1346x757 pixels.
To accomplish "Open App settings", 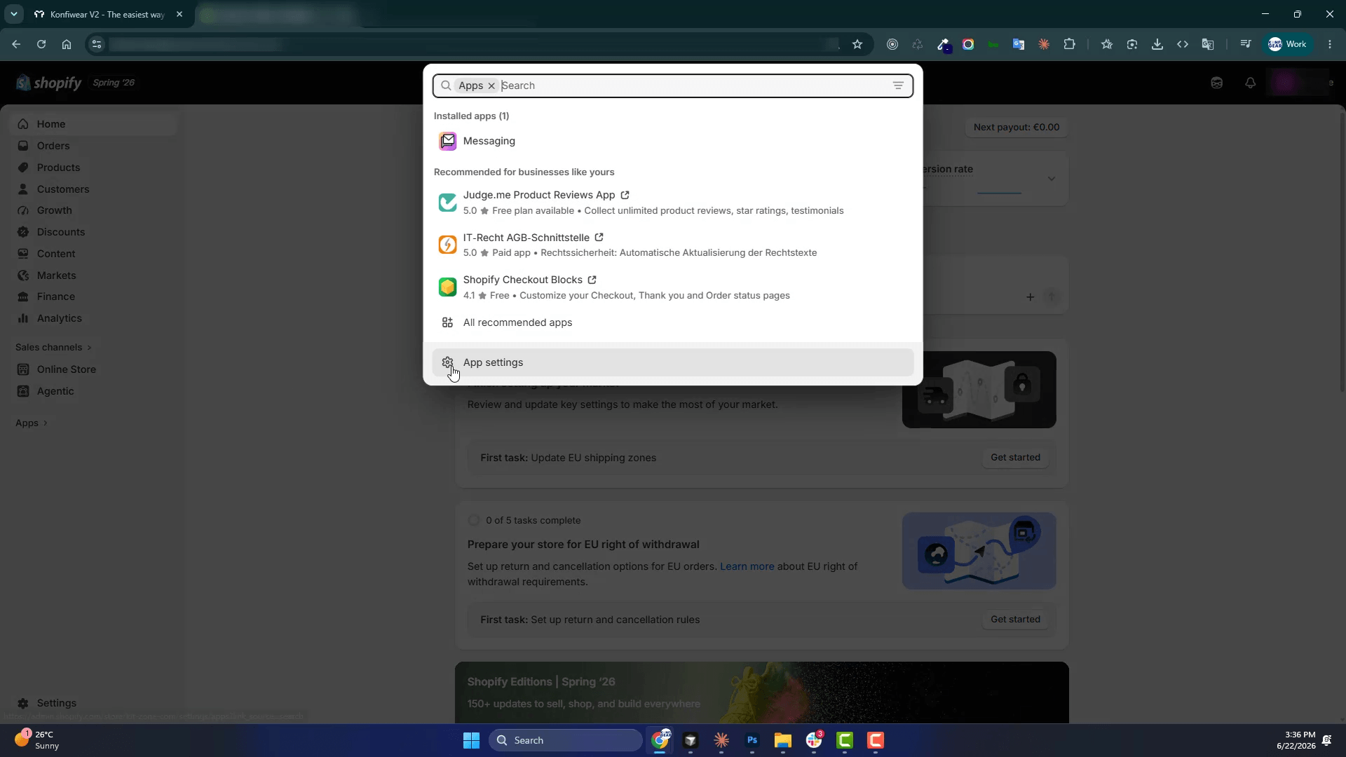I will tap(672, 362).
